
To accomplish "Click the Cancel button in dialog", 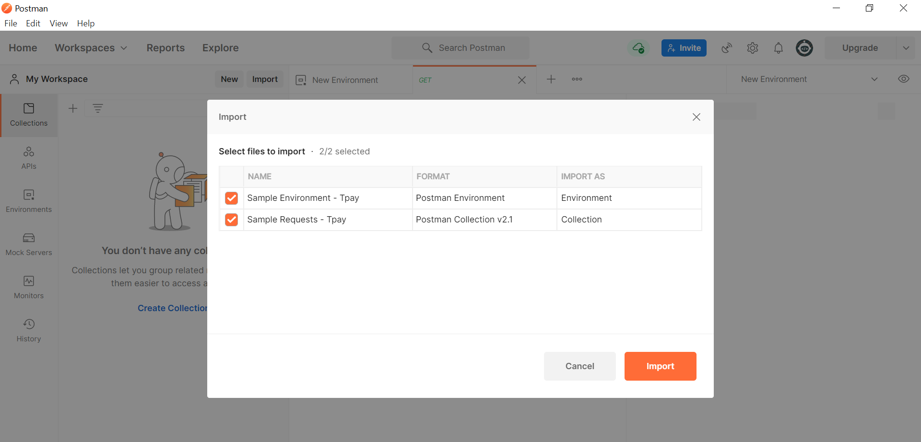I will pyautogui.click(x=579, y=366).
